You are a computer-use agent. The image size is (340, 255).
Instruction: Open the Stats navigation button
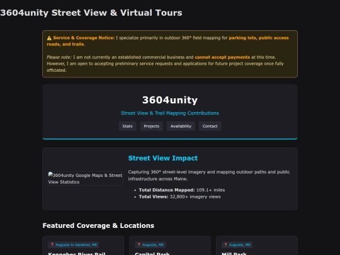point(127,126)
